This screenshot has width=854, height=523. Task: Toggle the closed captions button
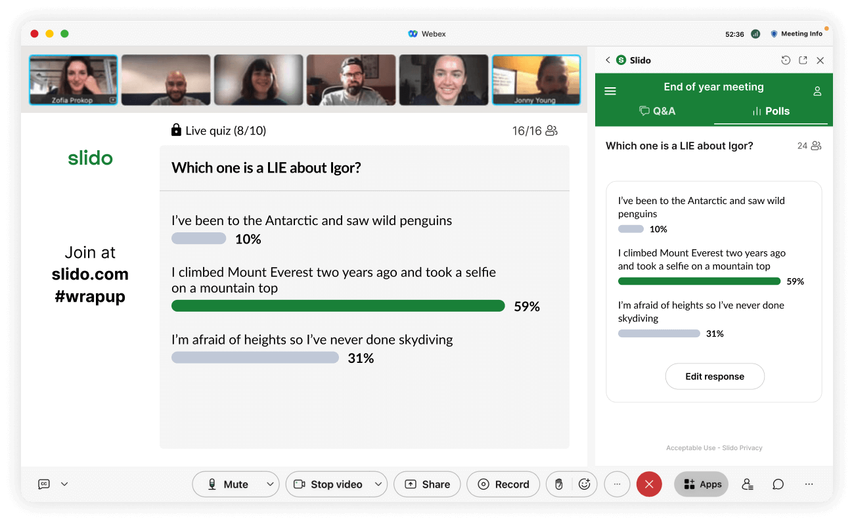point(44,484)
